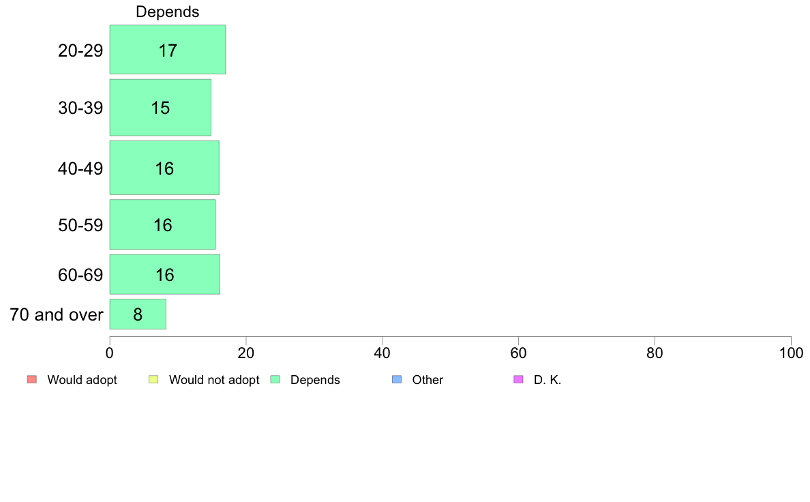This screenshot has height=502, width=810.
Task: Click the Other legend label
Action: (427, 380)
